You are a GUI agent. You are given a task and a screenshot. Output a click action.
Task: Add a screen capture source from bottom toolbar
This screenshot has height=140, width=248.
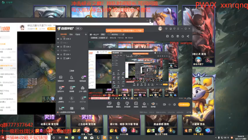(110, 105)
